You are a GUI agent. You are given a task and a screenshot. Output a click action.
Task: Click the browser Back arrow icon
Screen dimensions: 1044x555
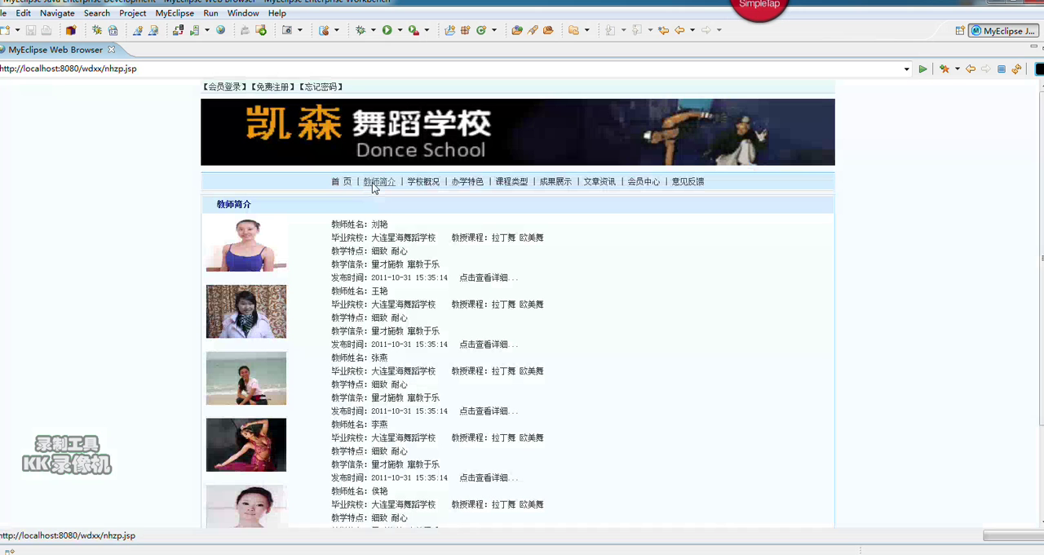tap(971, 69)
